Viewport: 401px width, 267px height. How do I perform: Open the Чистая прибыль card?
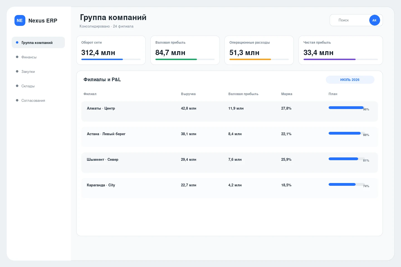[x=341, y=50]
